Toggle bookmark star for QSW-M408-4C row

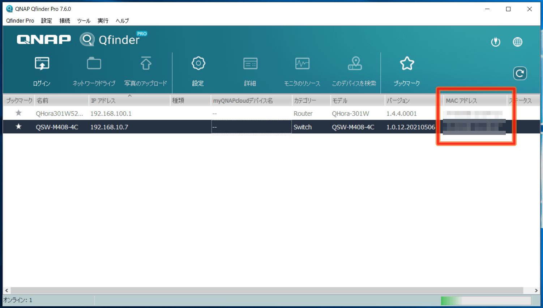pyautogui.click(x=18, y=127)
